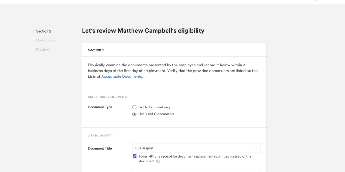Click the Section 2 card header
The image size is (345, 172).
click(174, 50)
